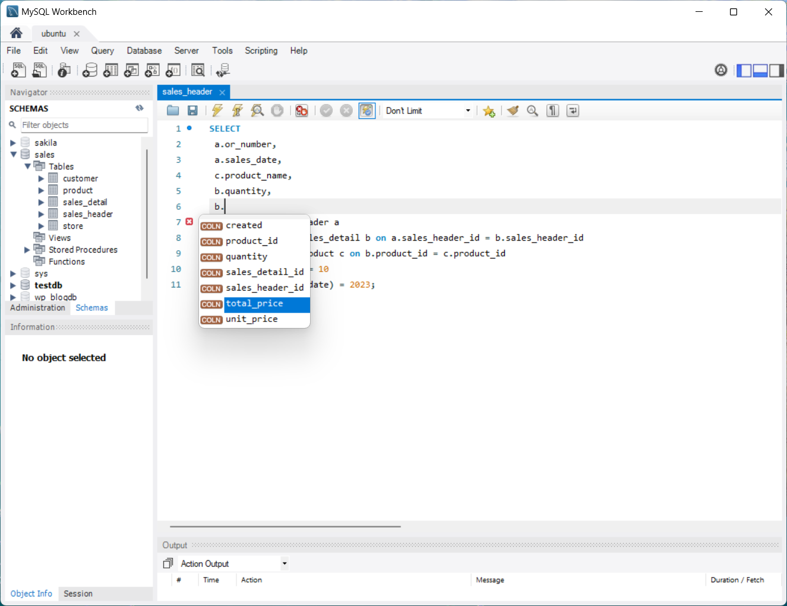Save the script using the floppy disk icon
787x606 pixels.
192,111
